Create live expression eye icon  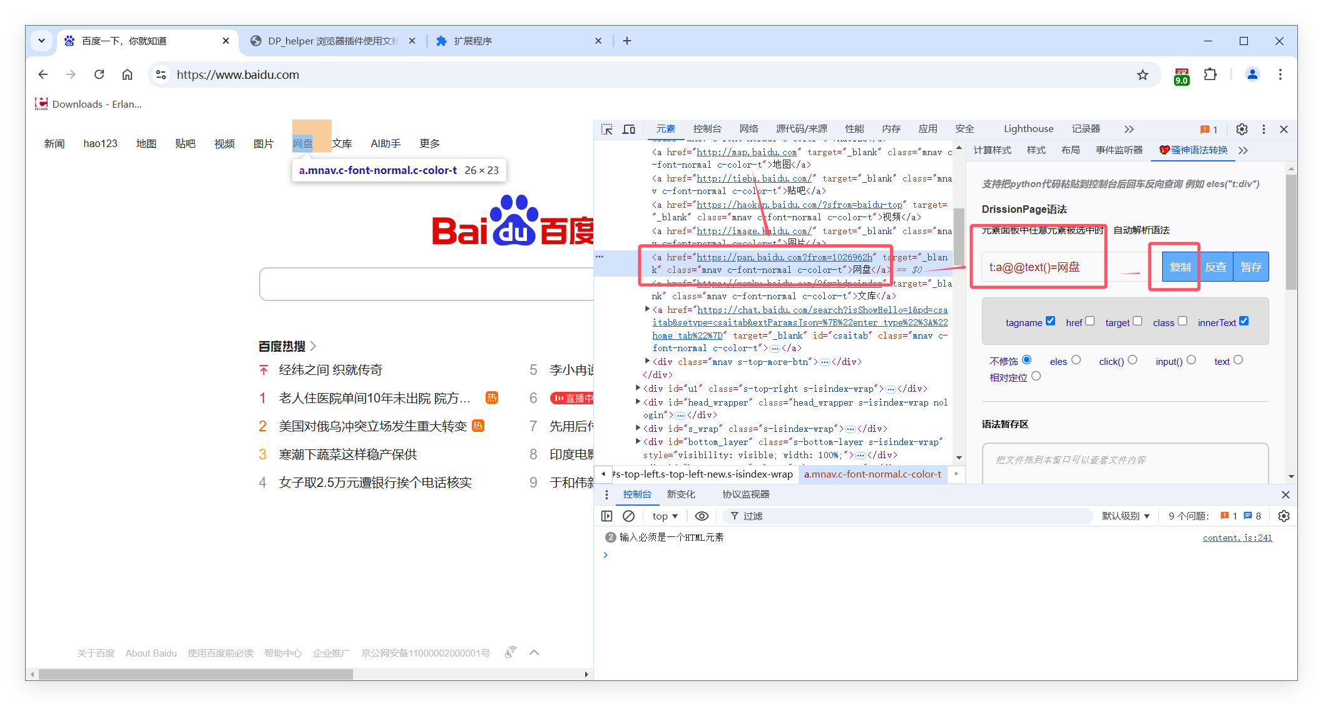(x=702, y=516)
